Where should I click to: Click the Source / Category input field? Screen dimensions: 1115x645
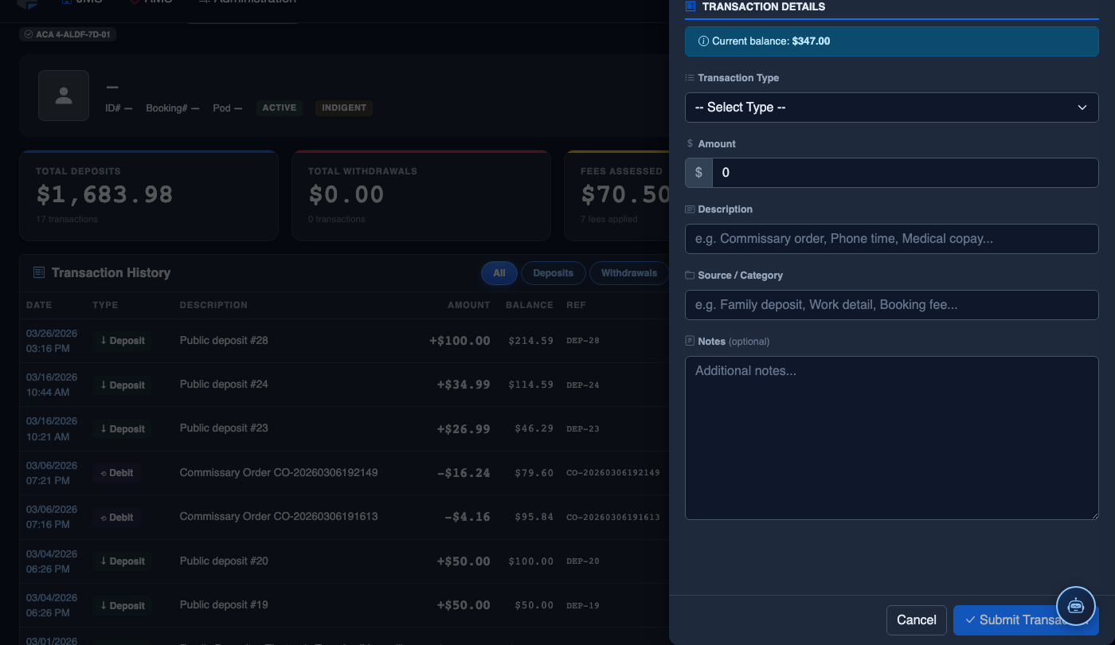(x=891, y=305)
